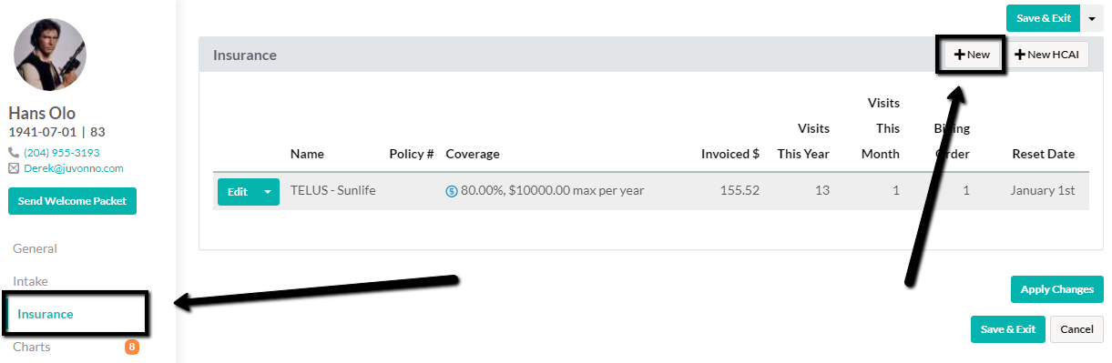Open the General section in the sidebar
The height and width of the screenshot is (363, 1112).
click(36, 248)
